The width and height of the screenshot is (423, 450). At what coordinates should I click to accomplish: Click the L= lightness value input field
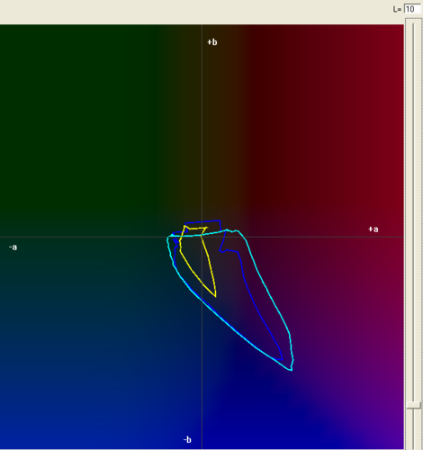pos(412,9)
